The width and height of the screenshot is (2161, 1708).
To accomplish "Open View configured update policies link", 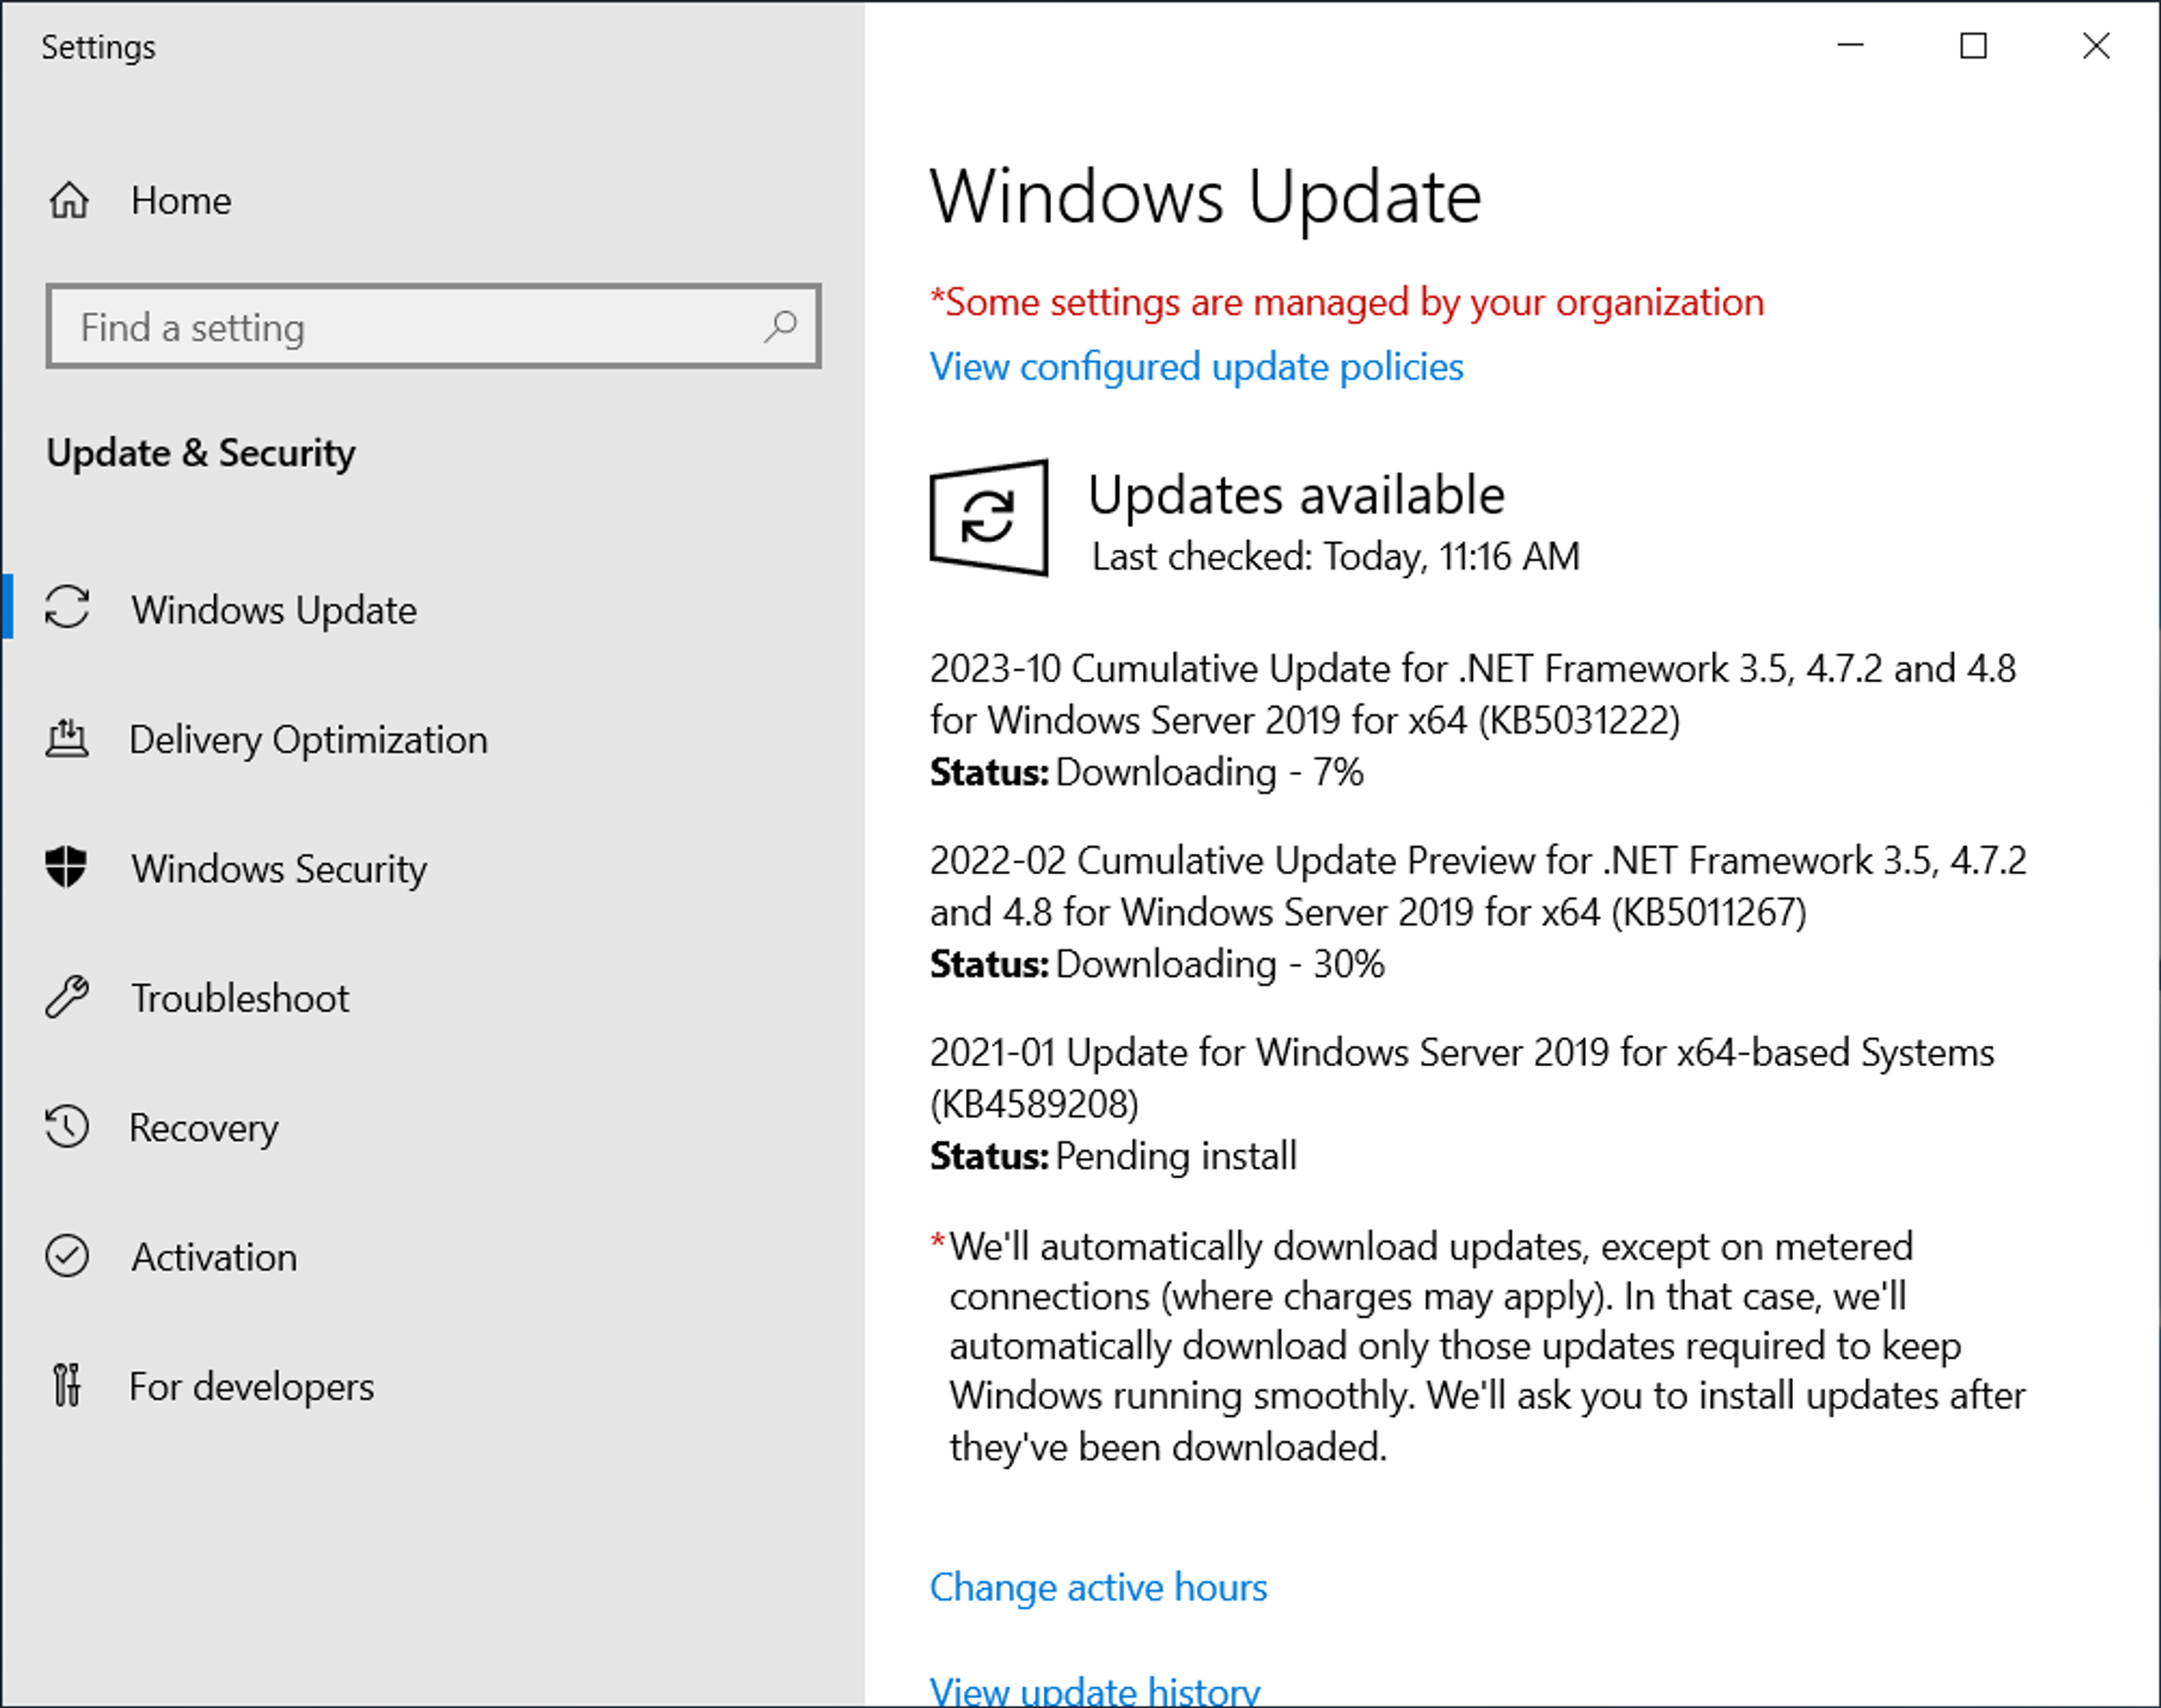I will click(1196, 367).
